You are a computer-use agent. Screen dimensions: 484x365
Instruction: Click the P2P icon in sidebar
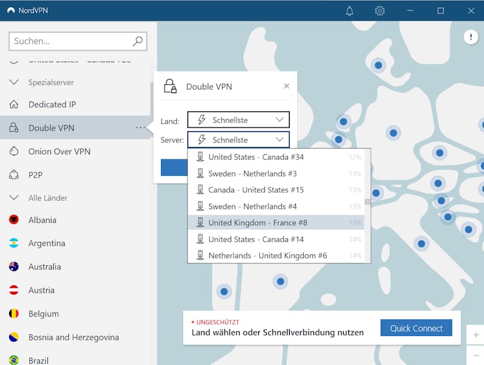click(14, 175)
